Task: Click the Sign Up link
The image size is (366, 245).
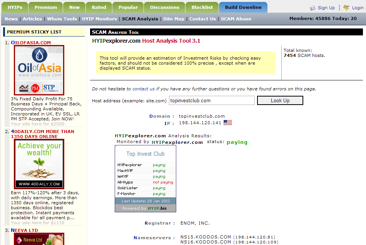Action: 326,8
